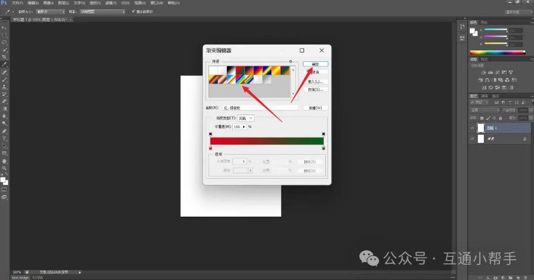This screenshot has width=534, height=280.
Task: Click the Gradient tool in the toolbar
Action: [4, 109]
